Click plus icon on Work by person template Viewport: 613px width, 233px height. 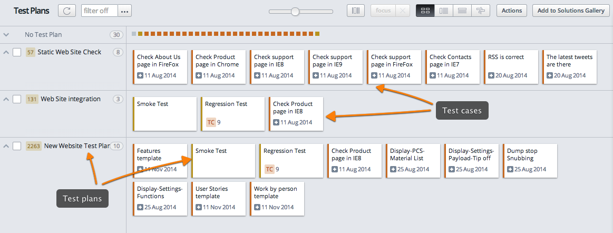257,207
